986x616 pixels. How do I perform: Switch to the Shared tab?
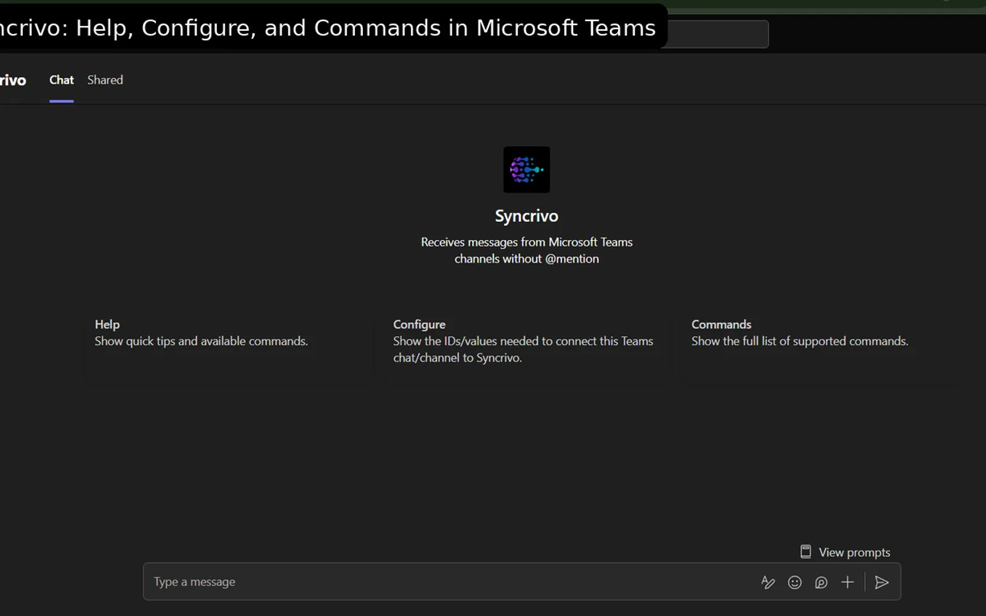[105, 80]
